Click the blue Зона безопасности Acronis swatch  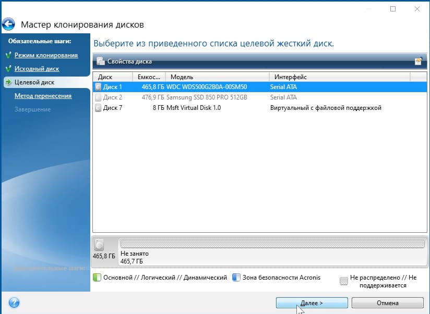pyautogui.click(x=236, y=278)
